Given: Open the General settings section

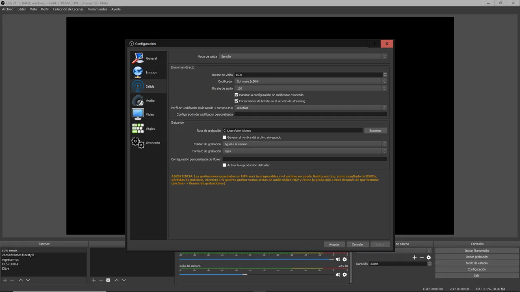Looking at the screenshot, I should 148,58.
